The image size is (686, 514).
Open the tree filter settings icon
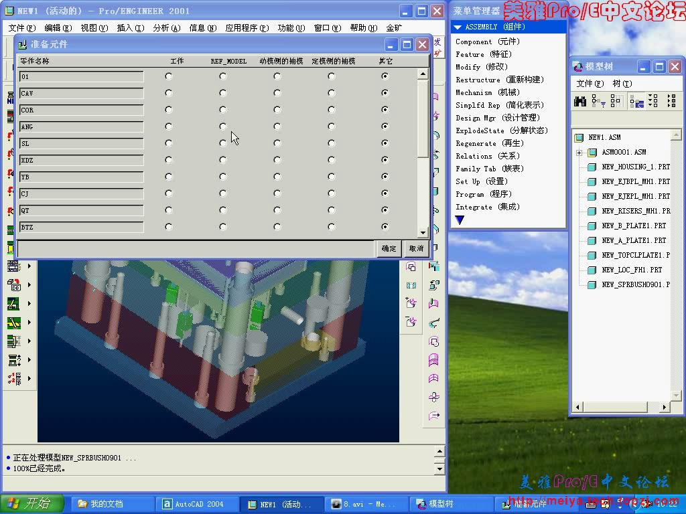point(598,102)
